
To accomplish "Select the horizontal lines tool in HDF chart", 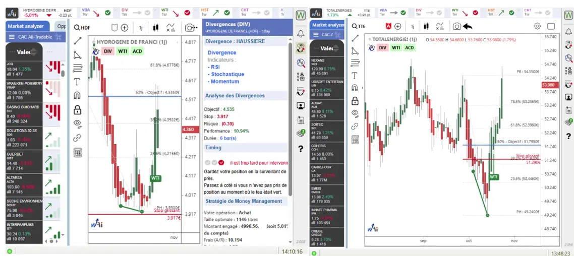I will pyautogui.click(x=77, y=68).
